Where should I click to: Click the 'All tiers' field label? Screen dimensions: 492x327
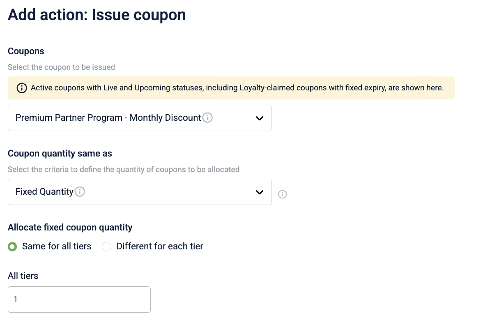point(23,276)
